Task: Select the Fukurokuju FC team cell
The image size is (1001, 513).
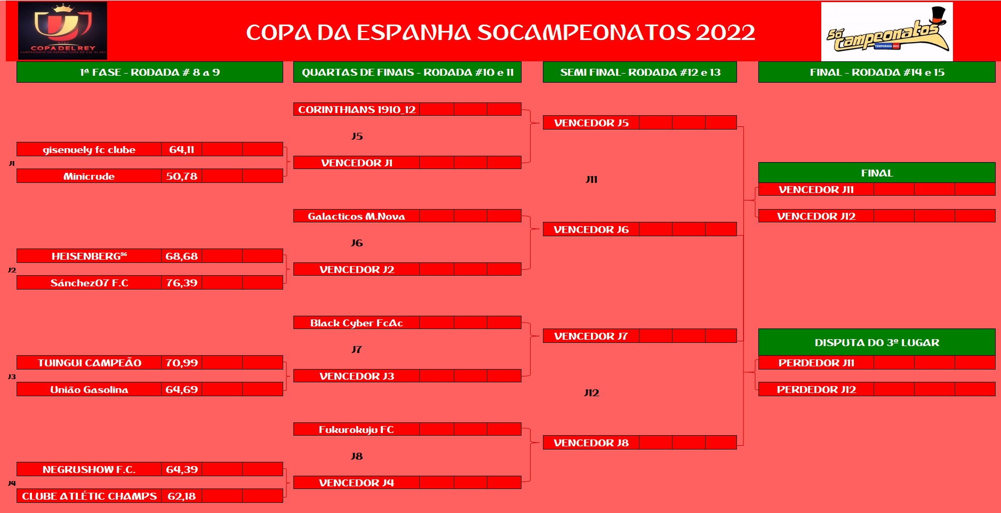Action: coord(356,429)
